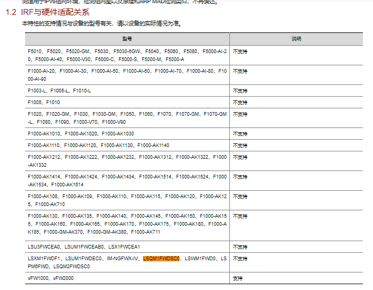Click '不支持' in the LSU3FWCEA0 row
The height and width of the screenshot is (290, 373).
[240, 247]
